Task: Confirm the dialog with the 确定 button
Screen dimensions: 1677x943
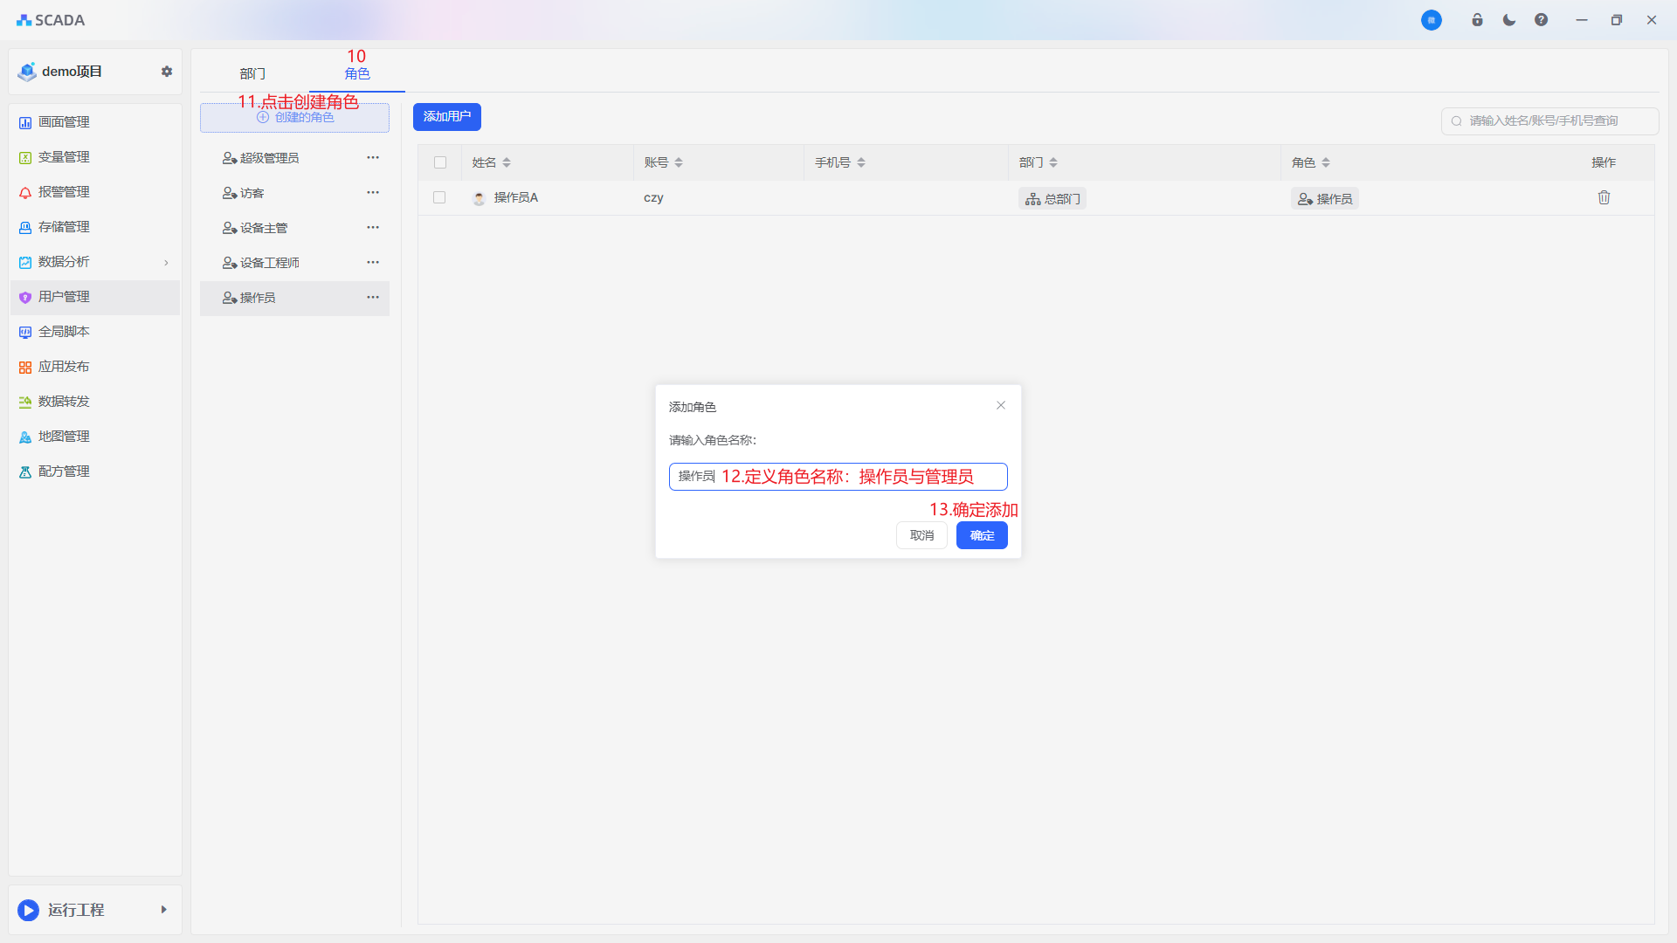Action: pyautogui.click(x=982, y=535)
